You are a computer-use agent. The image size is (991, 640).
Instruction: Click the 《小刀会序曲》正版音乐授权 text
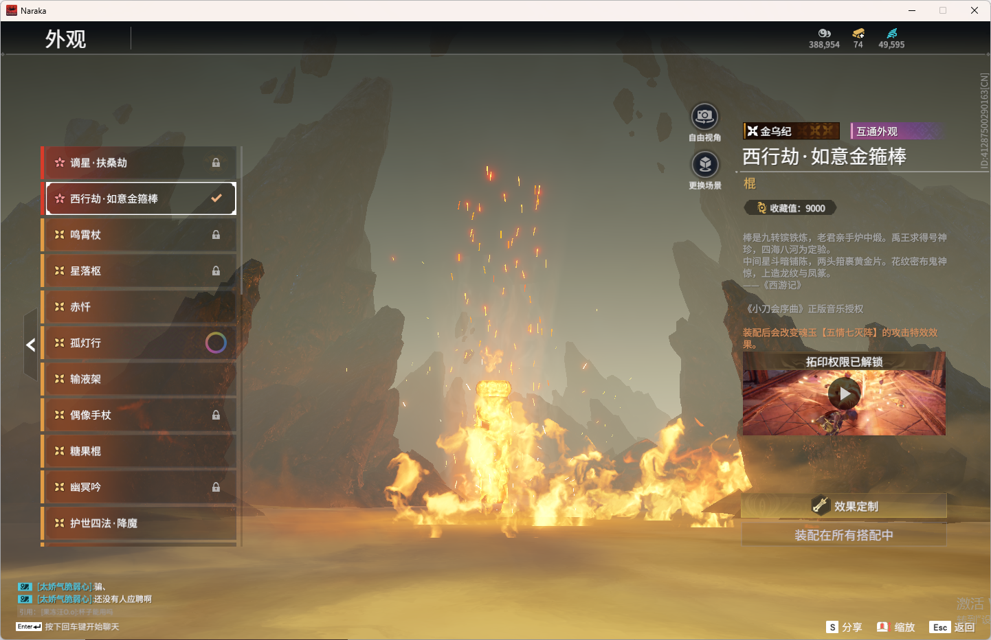point(803,309)
